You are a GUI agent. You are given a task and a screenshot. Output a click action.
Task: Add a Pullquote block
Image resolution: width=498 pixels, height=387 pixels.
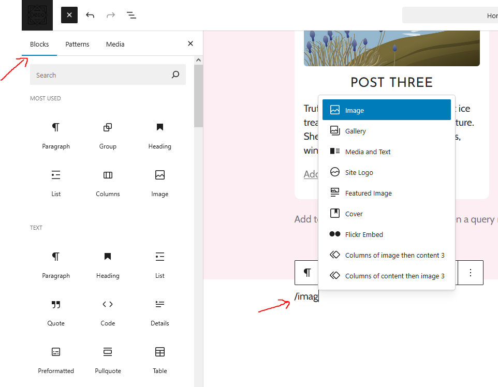tap(108, 360)
